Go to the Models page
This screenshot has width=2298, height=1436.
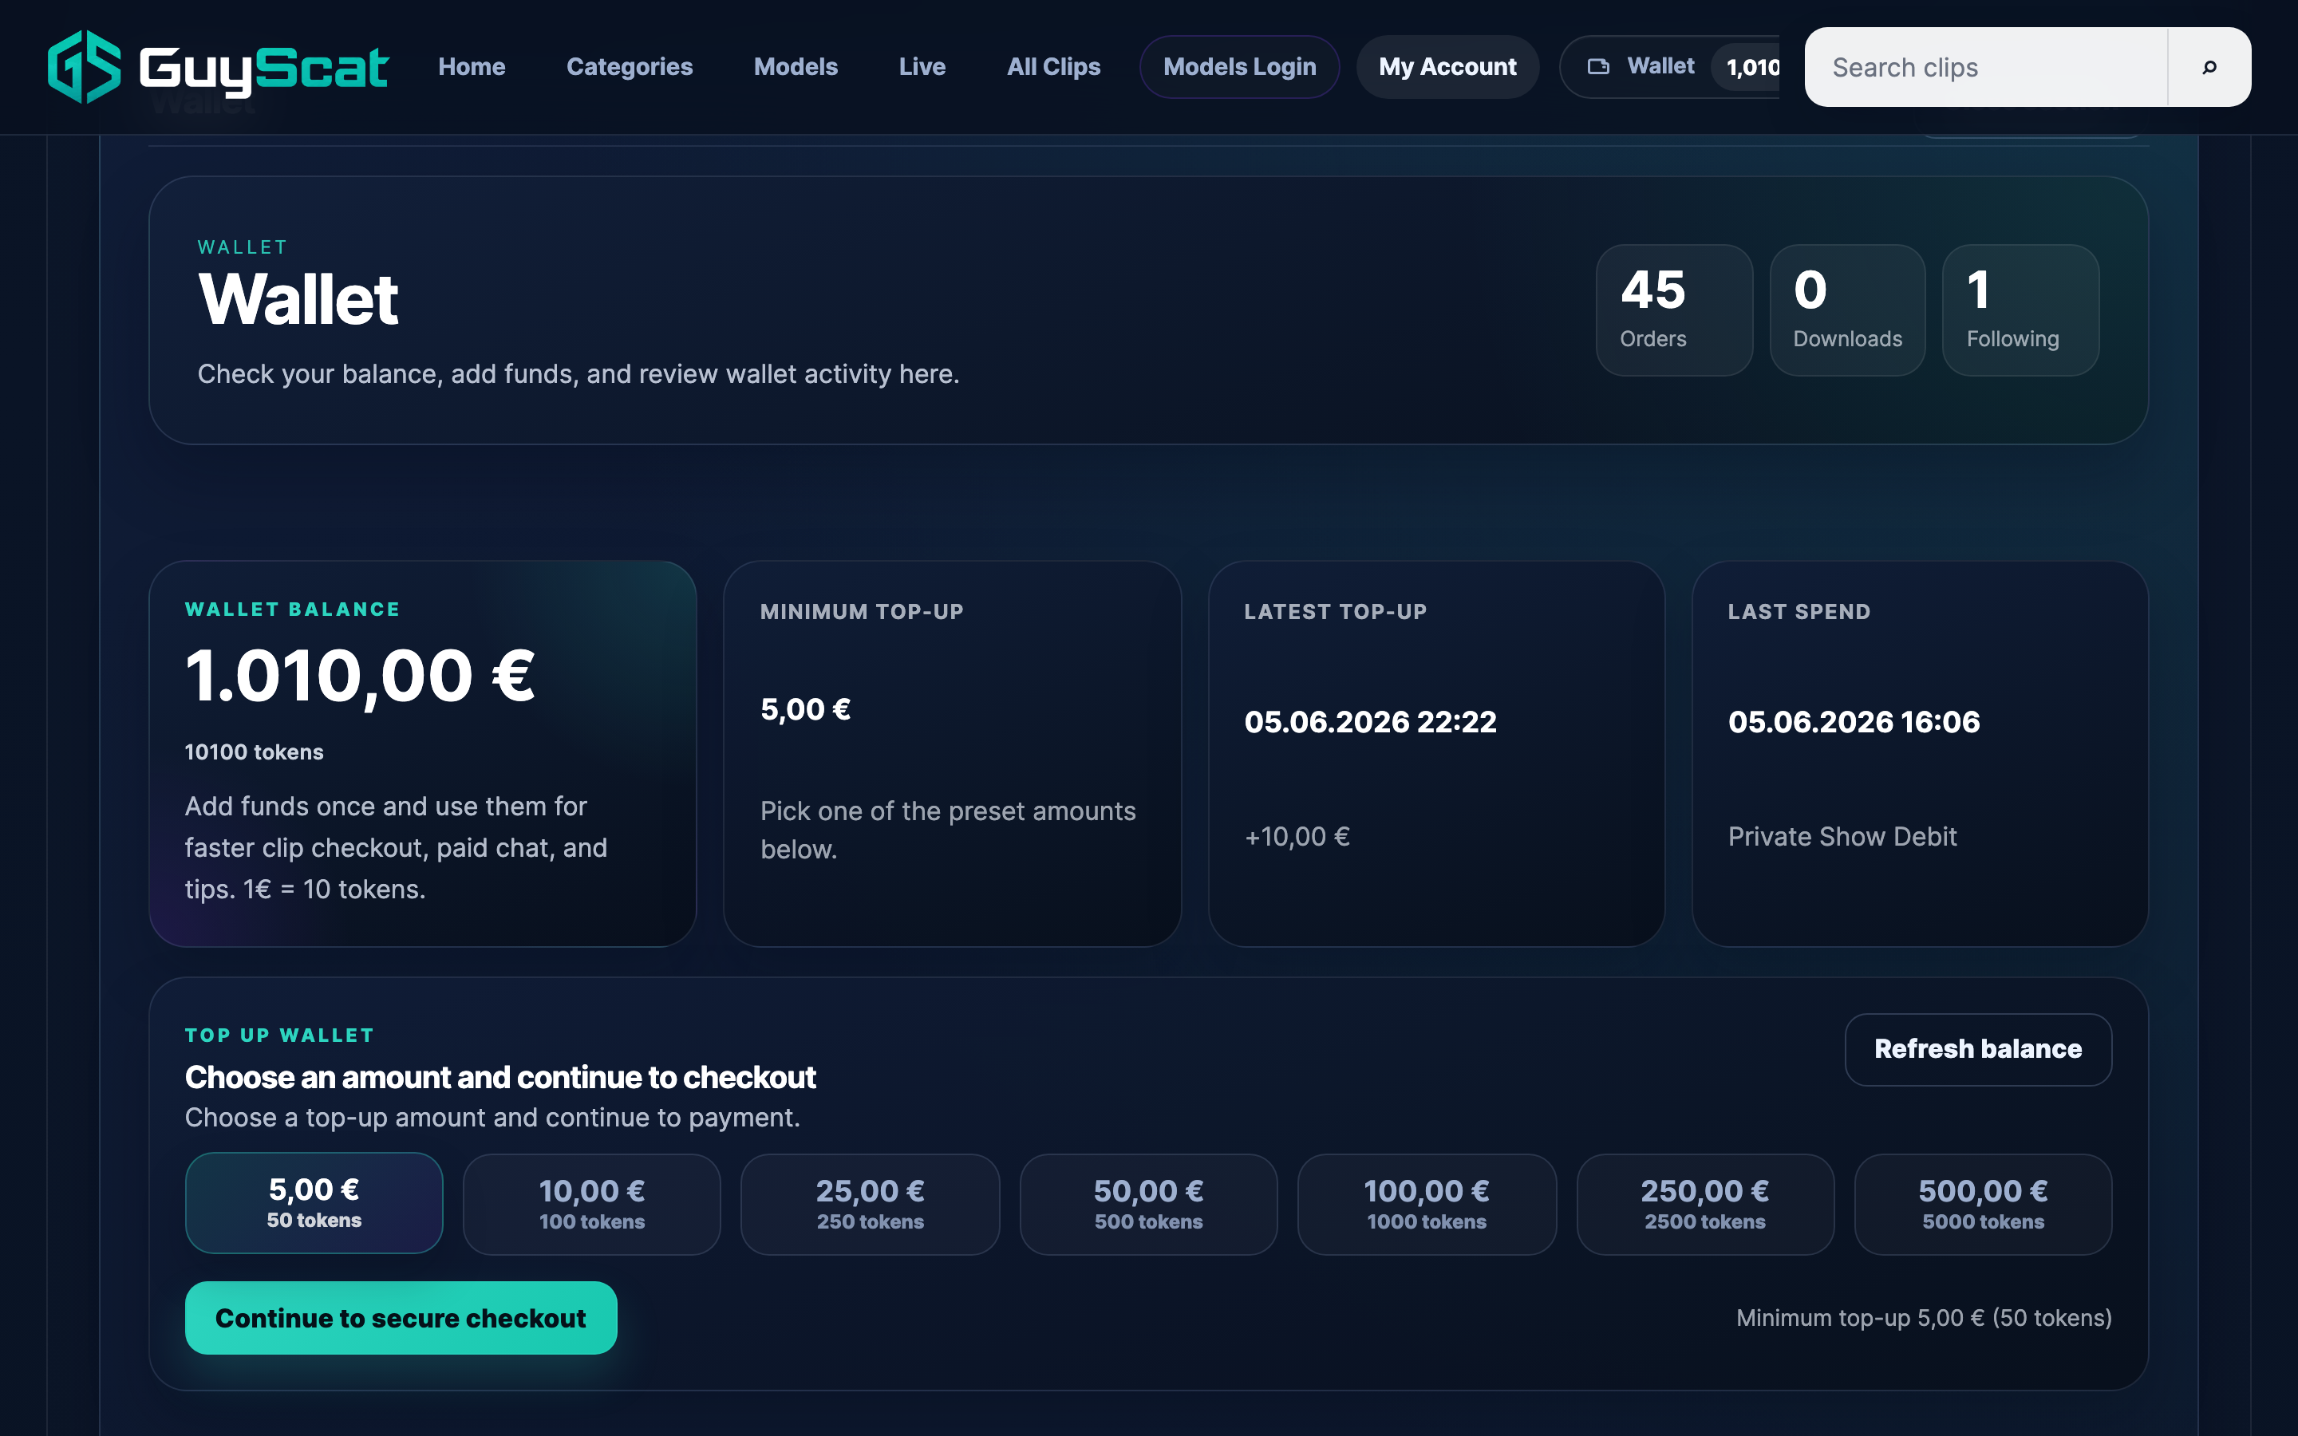point(796,66)
